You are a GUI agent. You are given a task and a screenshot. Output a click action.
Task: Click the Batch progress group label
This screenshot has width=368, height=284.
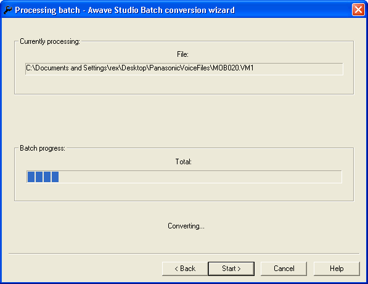43,148
